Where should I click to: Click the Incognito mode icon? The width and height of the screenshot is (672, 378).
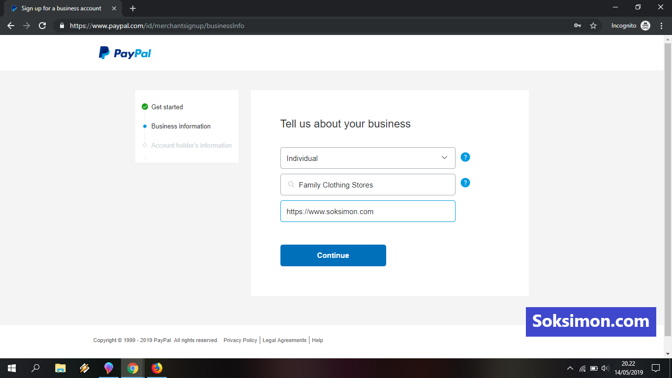(645, 26)
